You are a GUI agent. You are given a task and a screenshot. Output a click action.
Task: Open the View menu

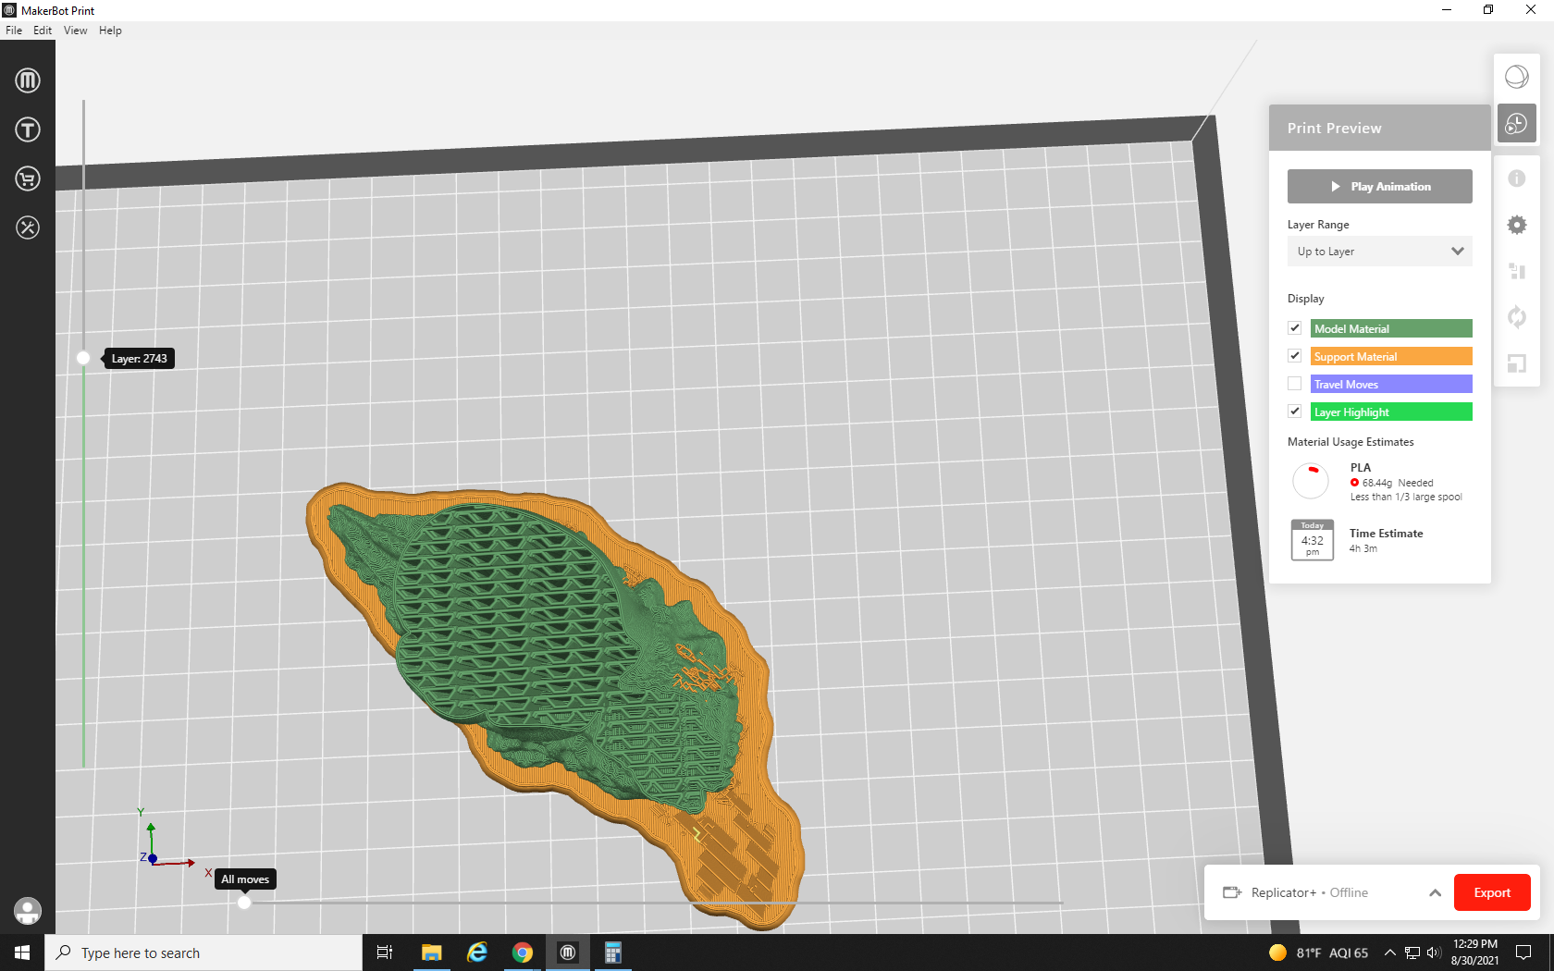(x=76, y=31)
